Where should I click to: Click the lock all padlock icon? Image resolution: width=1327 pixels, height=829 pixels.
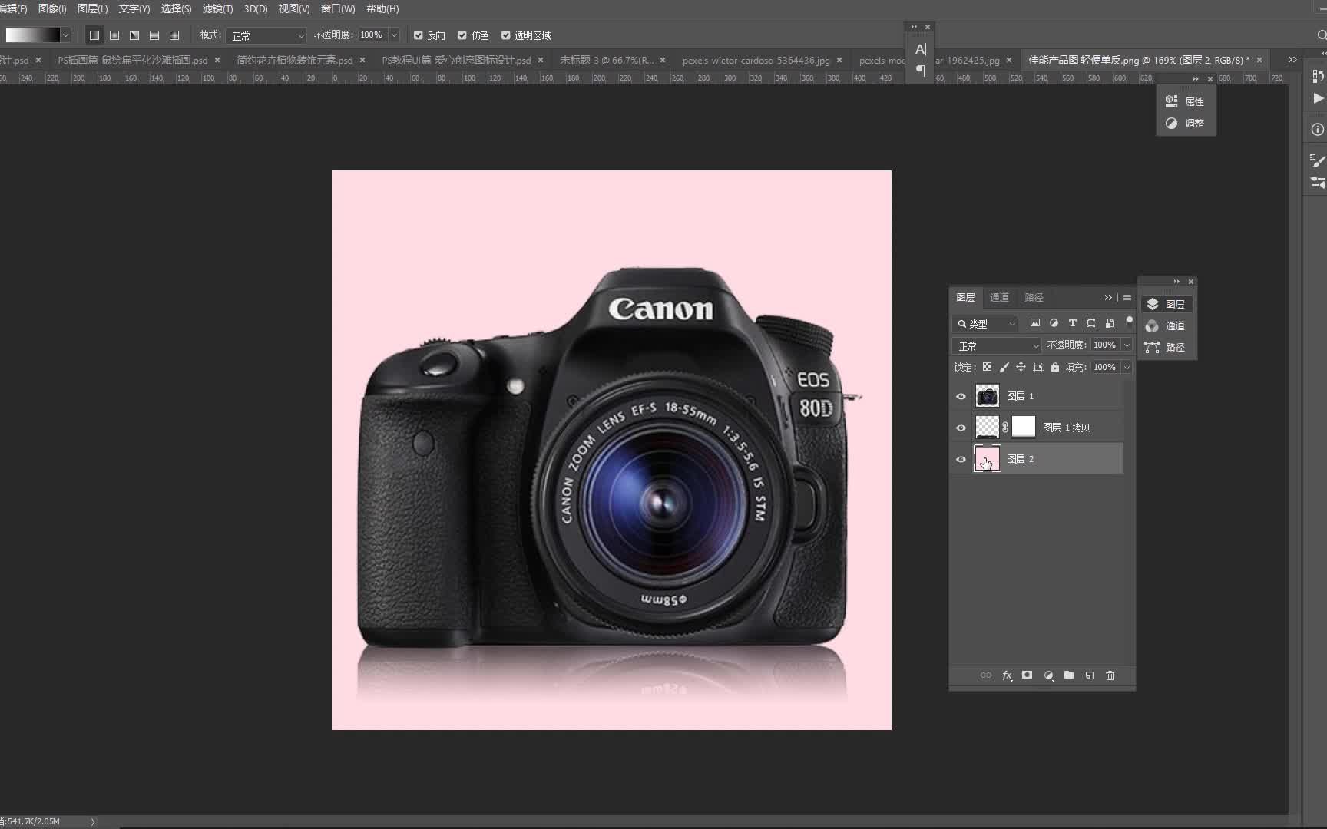(x=1055, y=367)
